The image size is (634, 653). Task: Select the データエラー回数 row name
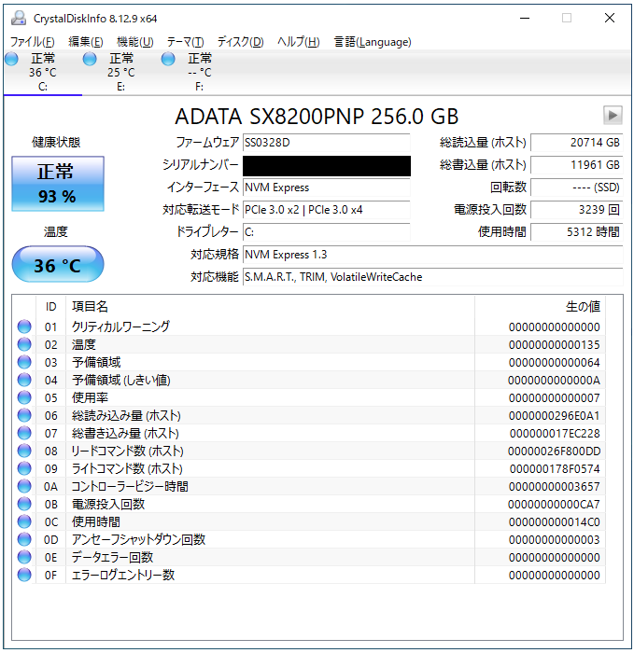tap(112, 557)
